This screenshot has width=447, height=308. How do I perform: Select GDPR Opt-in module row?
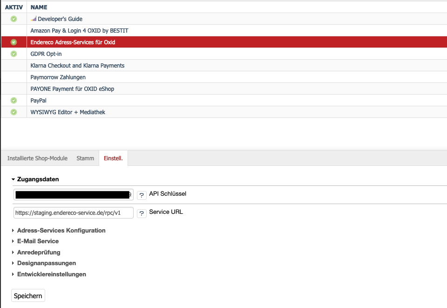pos(224,54)
